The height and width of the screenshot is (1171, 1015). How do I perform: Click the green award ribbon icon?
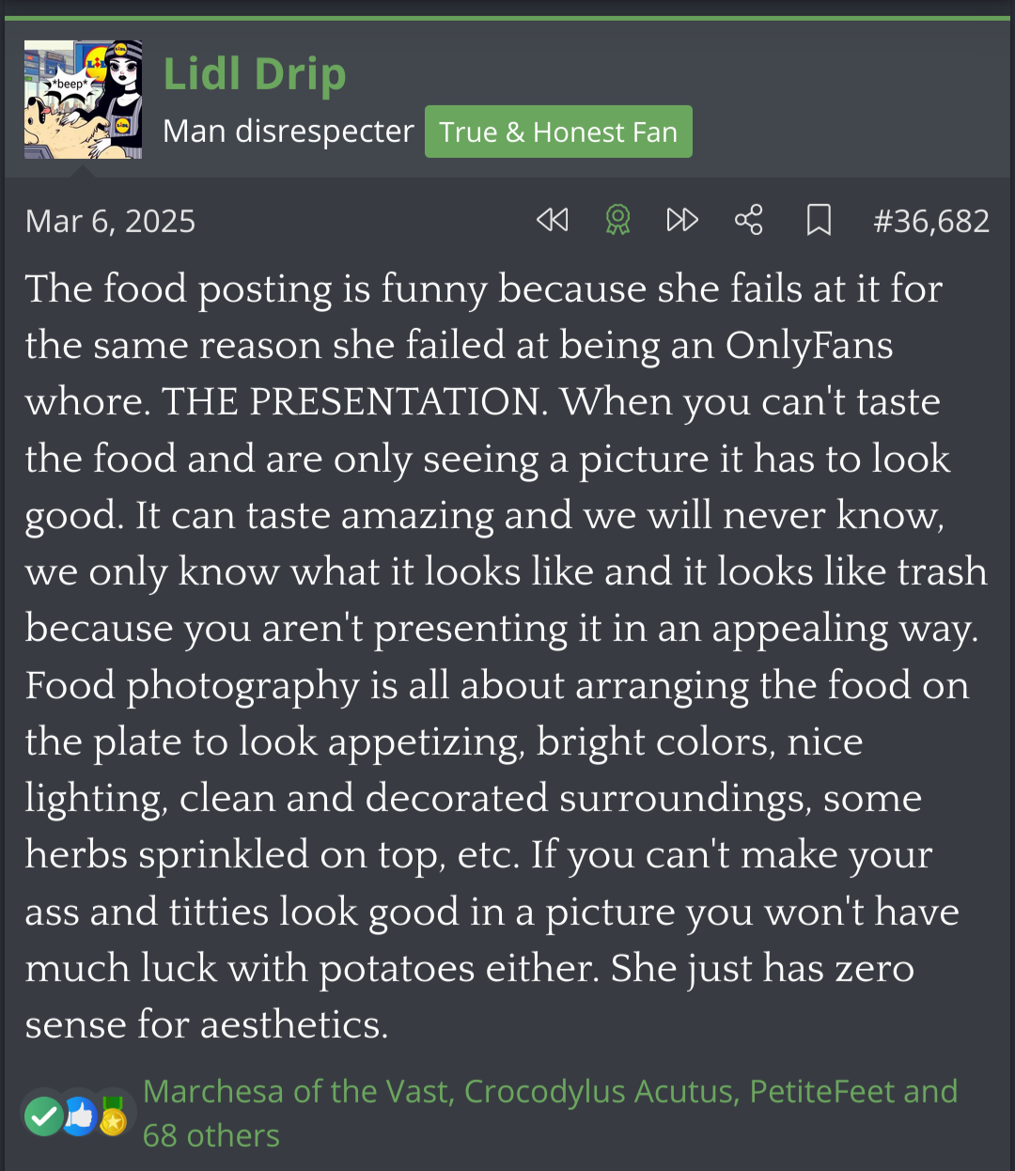click(617, 221)
